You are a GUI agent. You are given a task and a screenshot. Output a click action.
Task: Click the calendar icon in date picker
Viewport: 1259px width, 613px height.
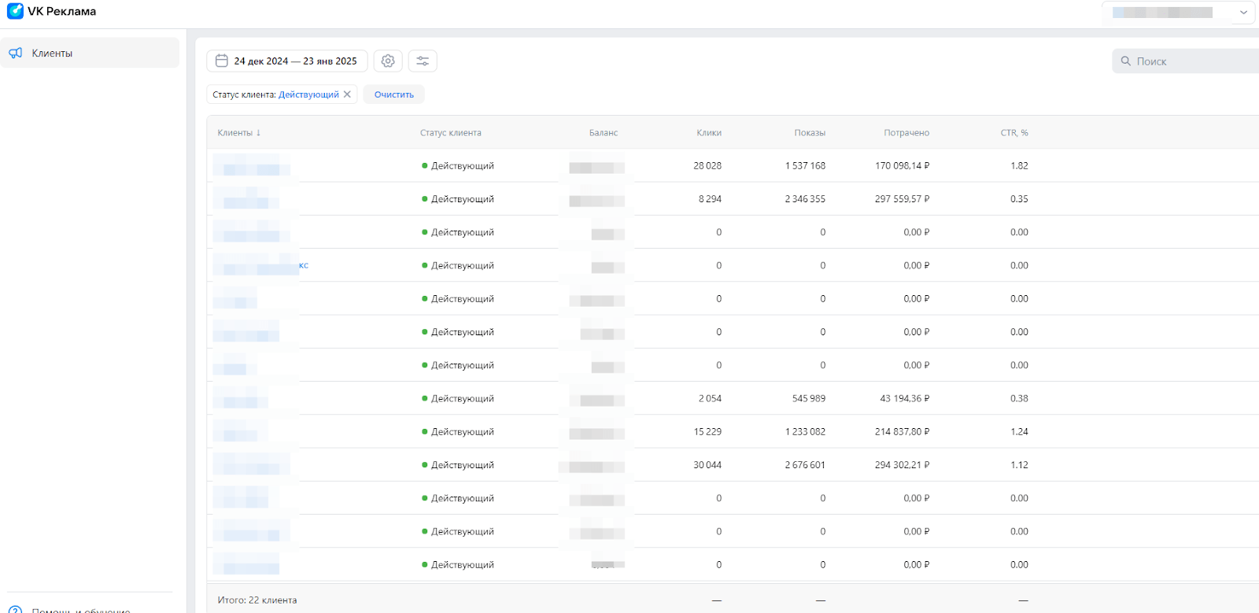222,61
